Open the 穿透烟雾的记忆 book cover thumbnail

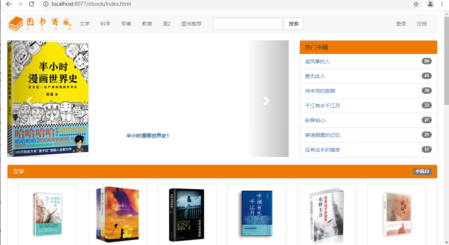[48, 214]
